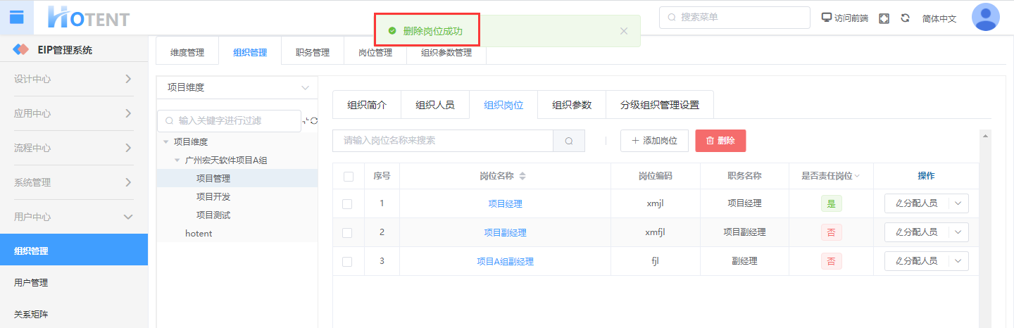Viewport: 1014px width, 328px height.
Task: Open the 项目A组副经理 position link
Action: tap(506, 262)
